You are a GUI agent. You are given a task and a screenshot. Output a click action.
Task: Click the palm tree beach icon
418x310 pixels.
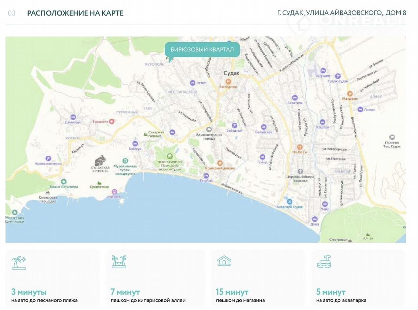19,263
